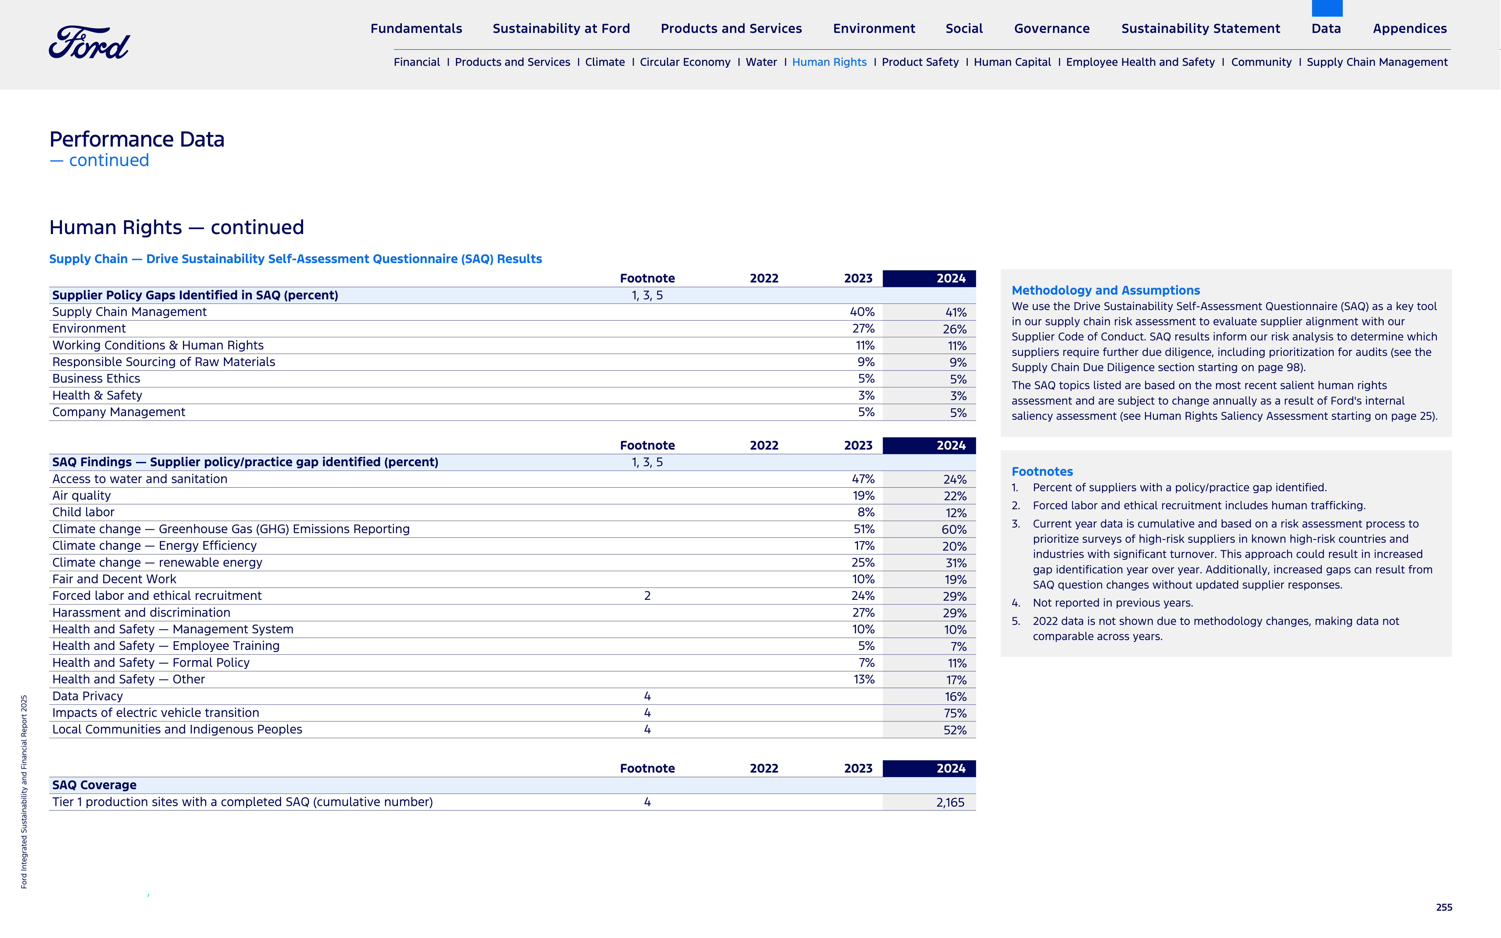Click 27% in the Environment row

[x=863, y=329]
